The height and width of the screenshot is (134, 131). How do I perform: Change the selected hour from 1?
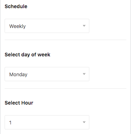click(x=47, y=122)
